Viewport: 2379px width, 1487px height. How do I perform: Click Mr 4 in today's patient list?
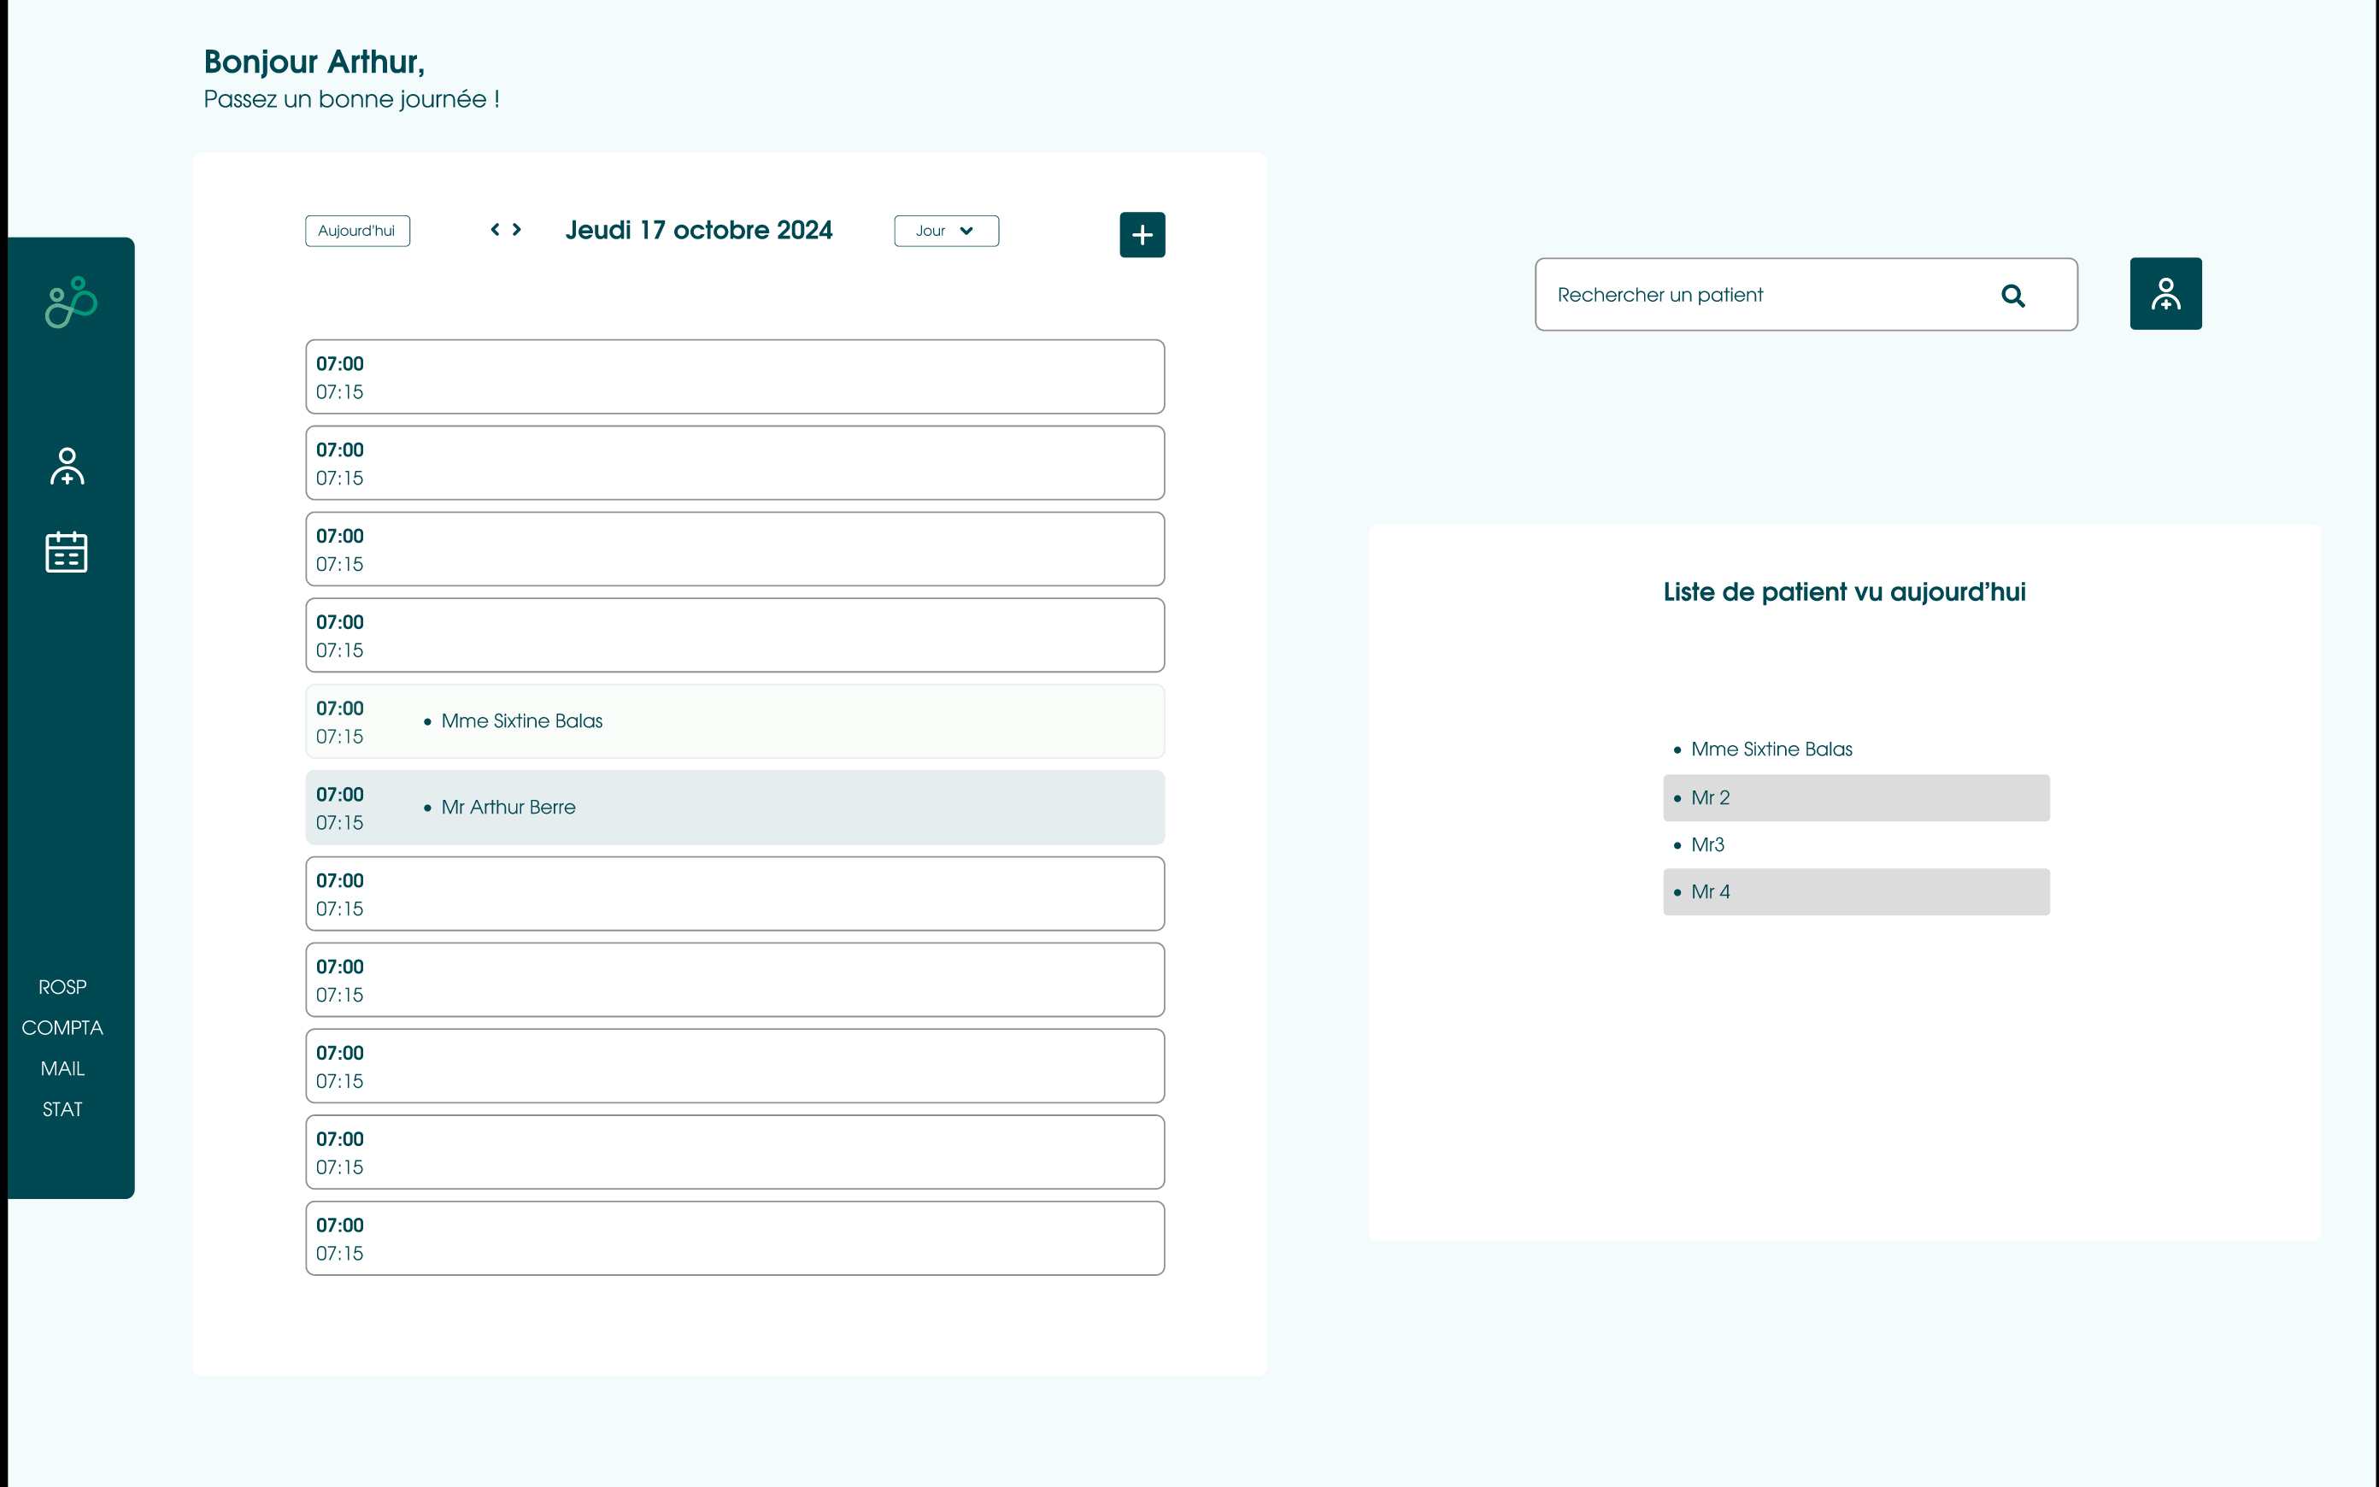pos(1855,892)
